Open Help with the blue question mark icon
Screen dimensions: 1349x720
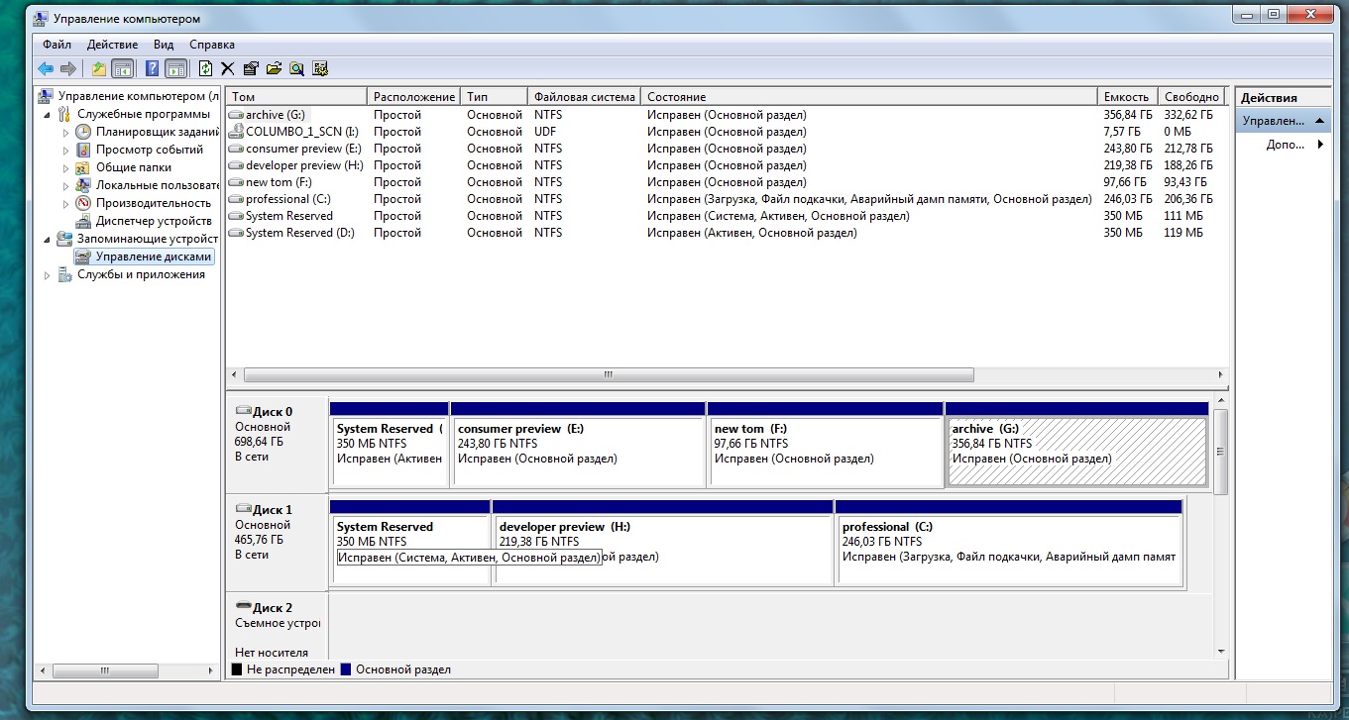[153, 68]
